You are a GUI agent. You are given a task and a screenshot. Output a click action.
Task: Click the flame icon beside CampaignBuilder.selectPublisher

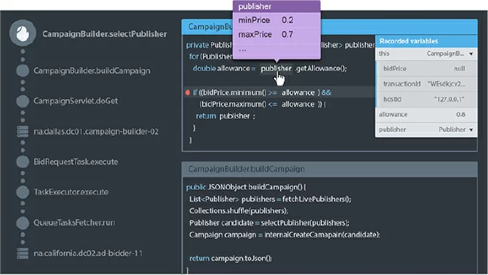(x=23, y=33)
